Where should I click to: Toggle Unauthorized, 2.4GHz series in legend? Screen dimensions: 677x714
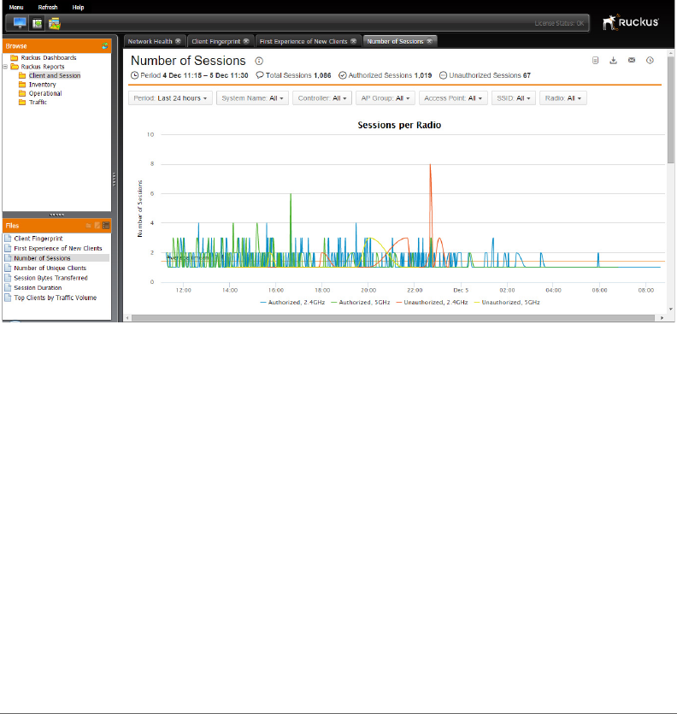[432, 303]
